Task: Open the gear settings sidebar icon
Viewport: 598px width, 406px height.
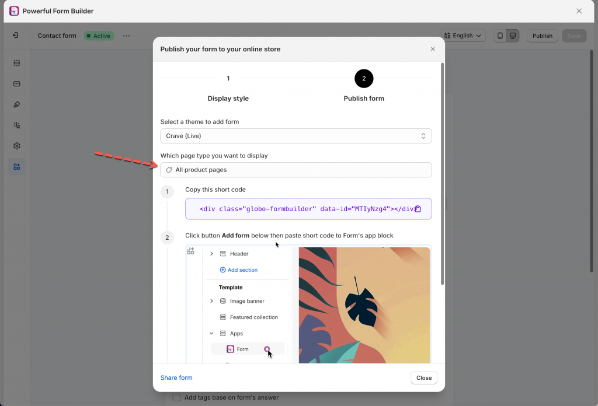Action: 16,146
